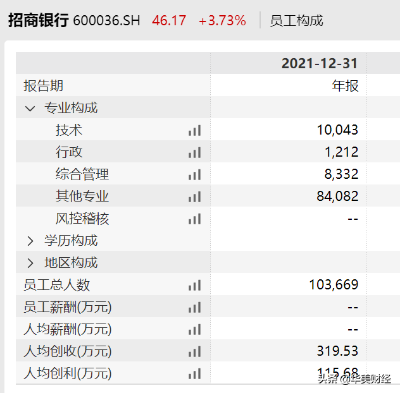Open chart icon for 综合管理 row
400x393 pixels.
(195, 175)
